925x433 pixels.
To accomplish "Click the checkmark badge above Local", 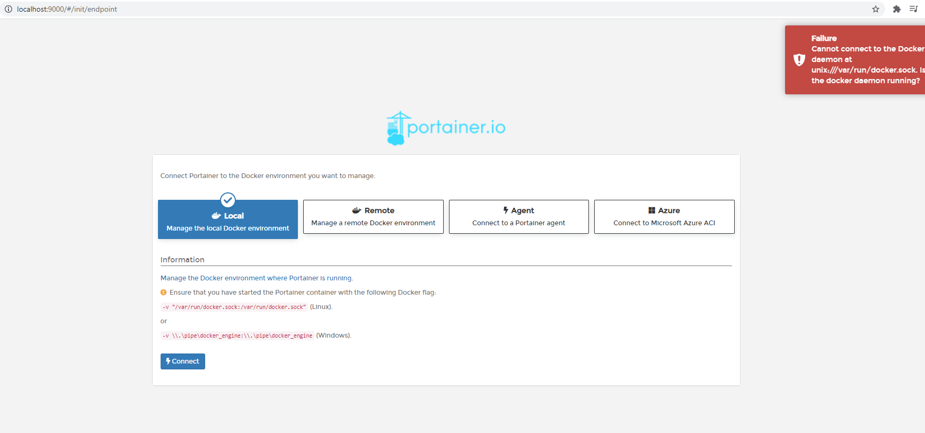I will (x=228, y=200).
